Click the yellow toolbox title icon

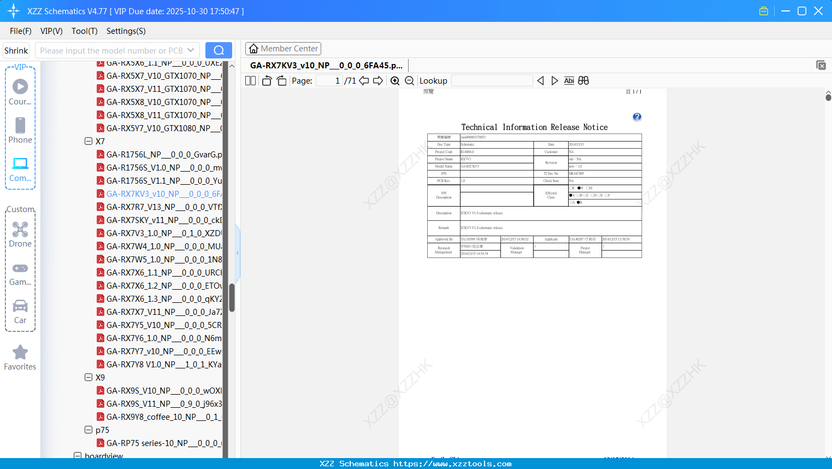point(764,11)
